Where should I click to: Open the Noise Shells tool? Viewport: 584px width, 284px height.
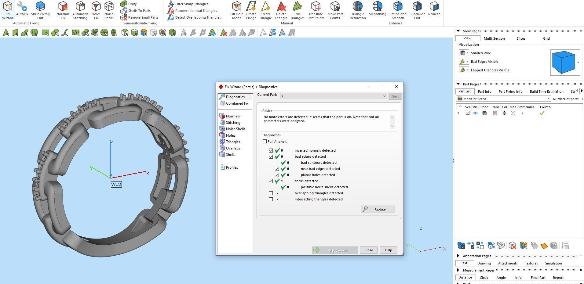tap(109, 11)
